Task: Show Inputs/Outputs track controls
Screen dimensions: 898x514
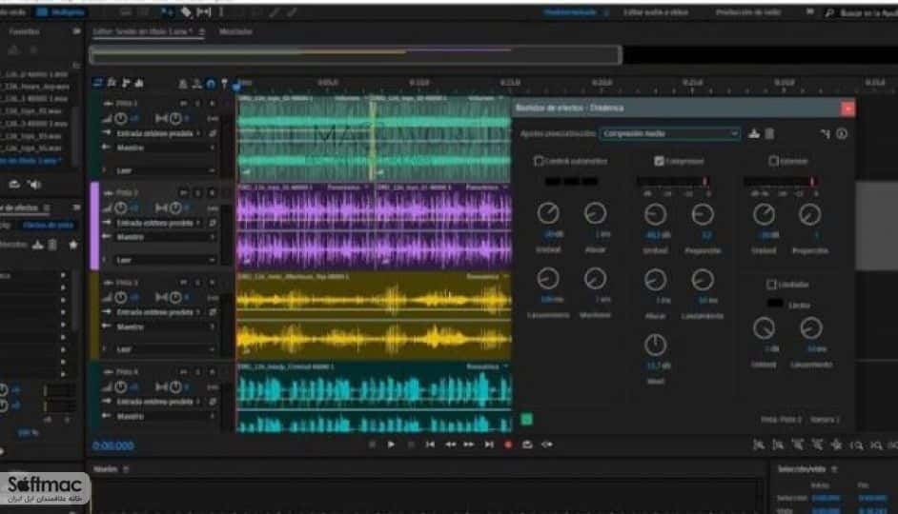Action: coord(98,84)
